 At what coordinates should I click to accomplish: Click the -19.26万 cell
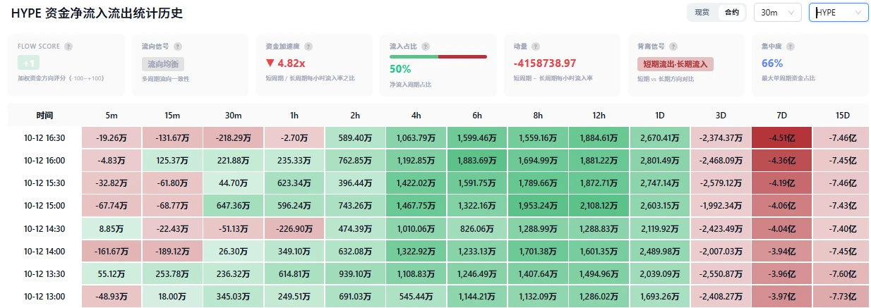(112, 138)
